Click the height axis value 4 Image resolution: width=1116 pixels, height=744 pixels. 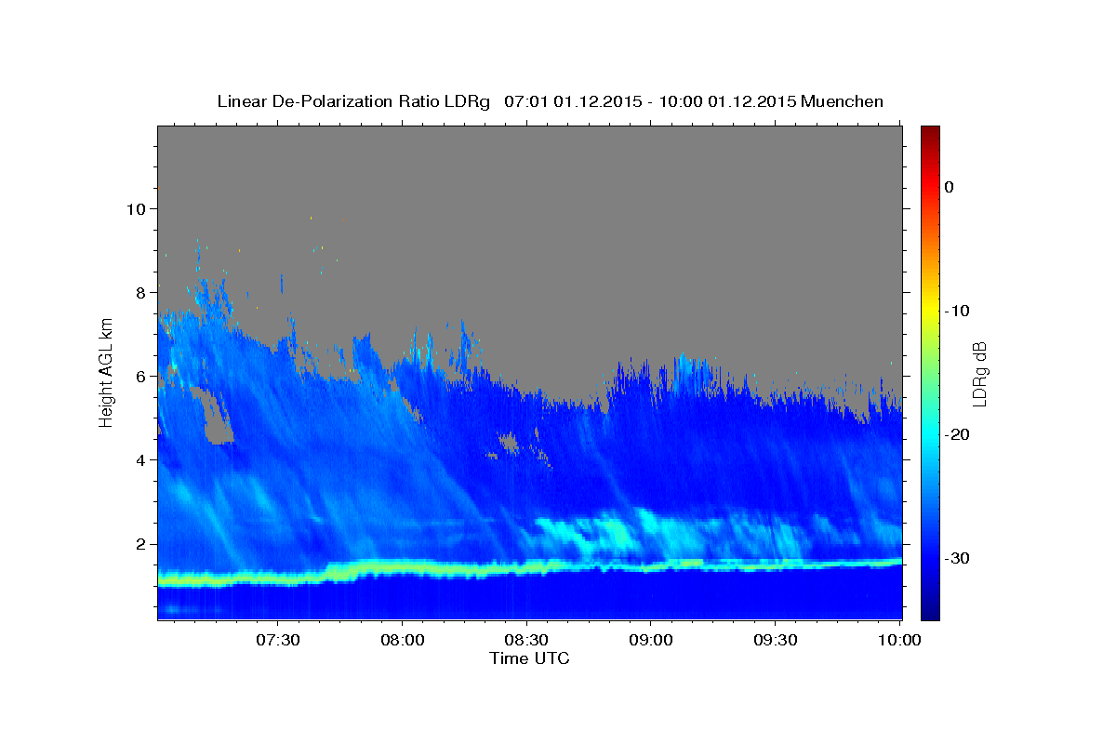click(x=140, y=459)
